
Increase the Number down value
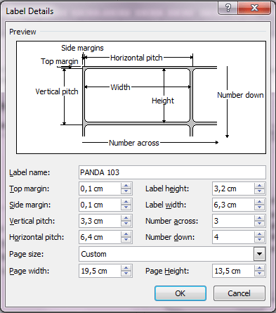[x=259, y=234]
